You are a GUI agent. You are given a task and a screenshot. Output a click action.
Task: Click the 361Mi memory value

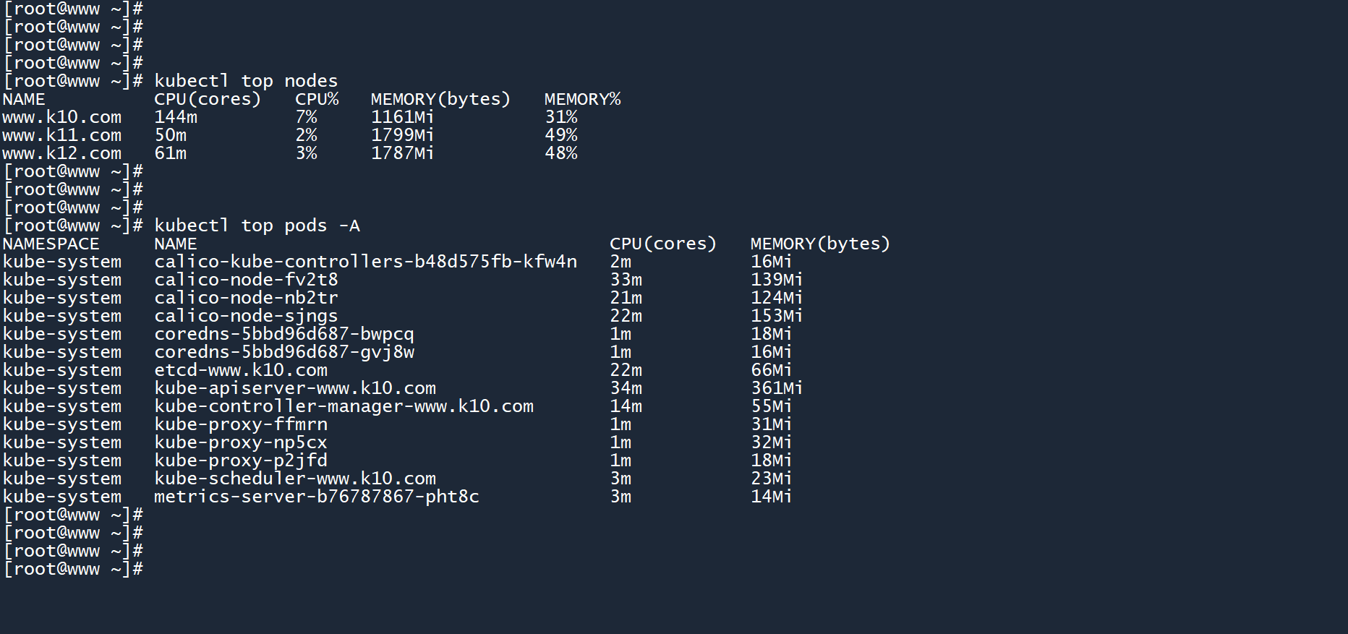[x=777, y=388]
